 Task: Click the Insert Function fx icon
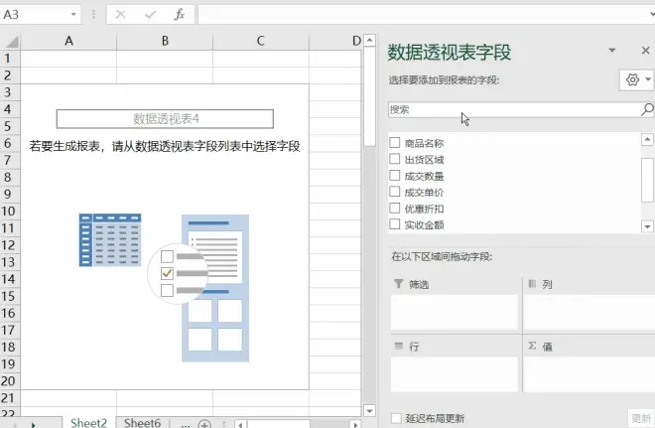pyautogui.click(x=180, y=15)
